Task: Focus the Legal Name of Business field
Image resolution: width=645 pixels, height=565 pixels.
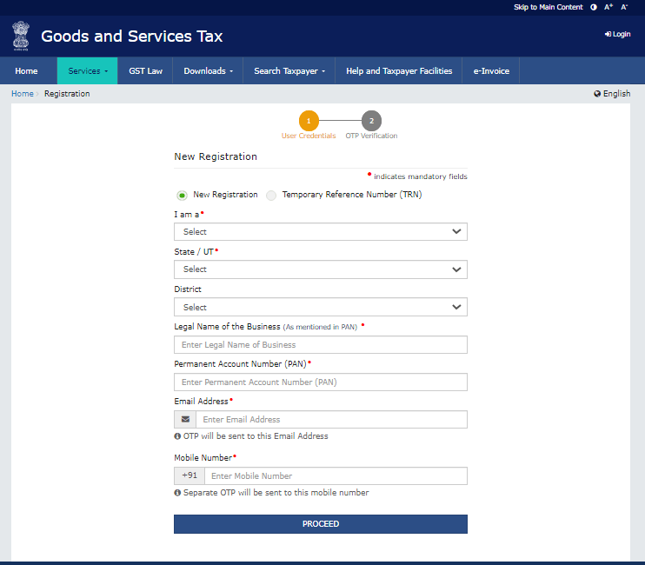Action: (x=321, y=344)
